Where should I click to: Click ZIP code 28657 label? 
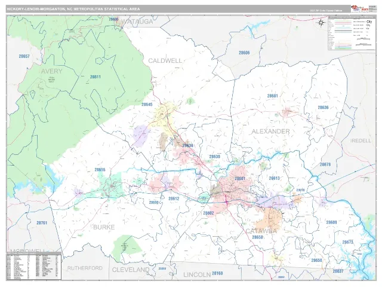[24, 56]
